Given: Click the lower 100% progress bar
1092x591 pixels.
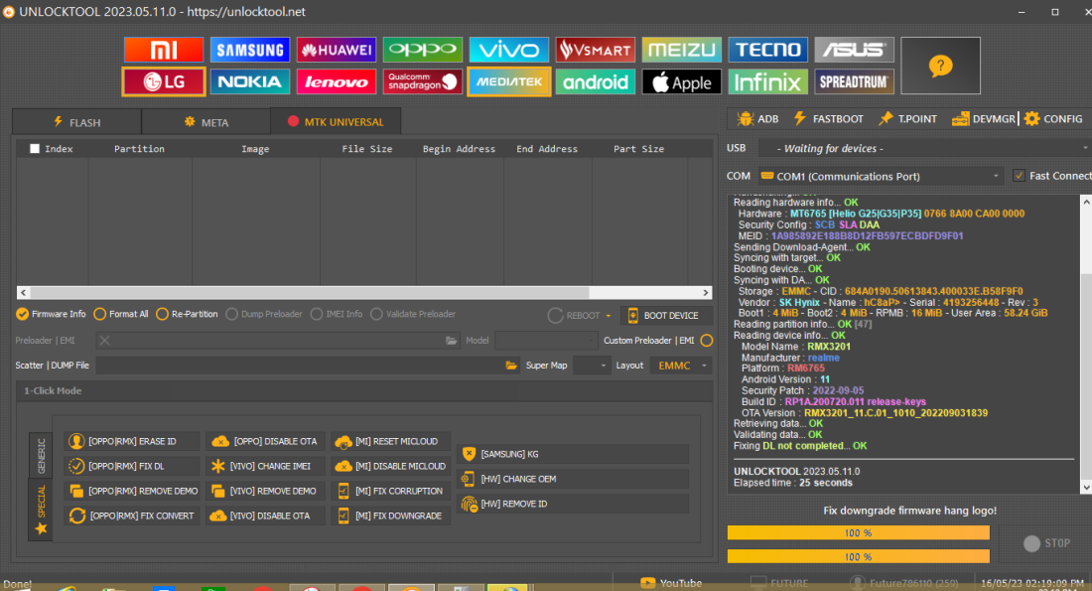Looking at the screenshot, I should click(858, 556).
